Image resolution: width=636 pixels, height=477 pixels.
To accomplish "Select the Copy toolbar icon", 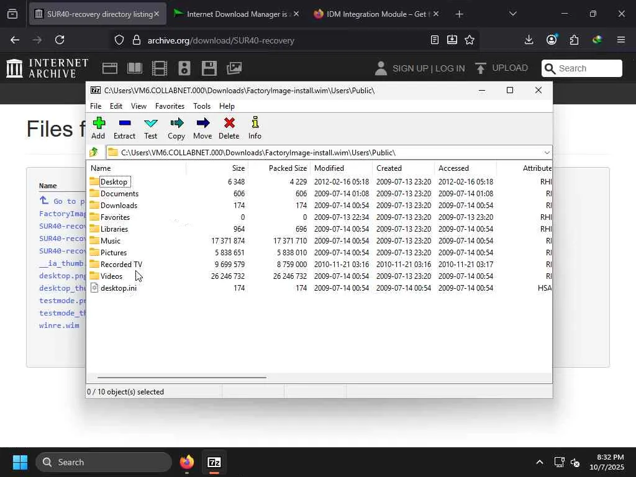I will pos(176,123).
